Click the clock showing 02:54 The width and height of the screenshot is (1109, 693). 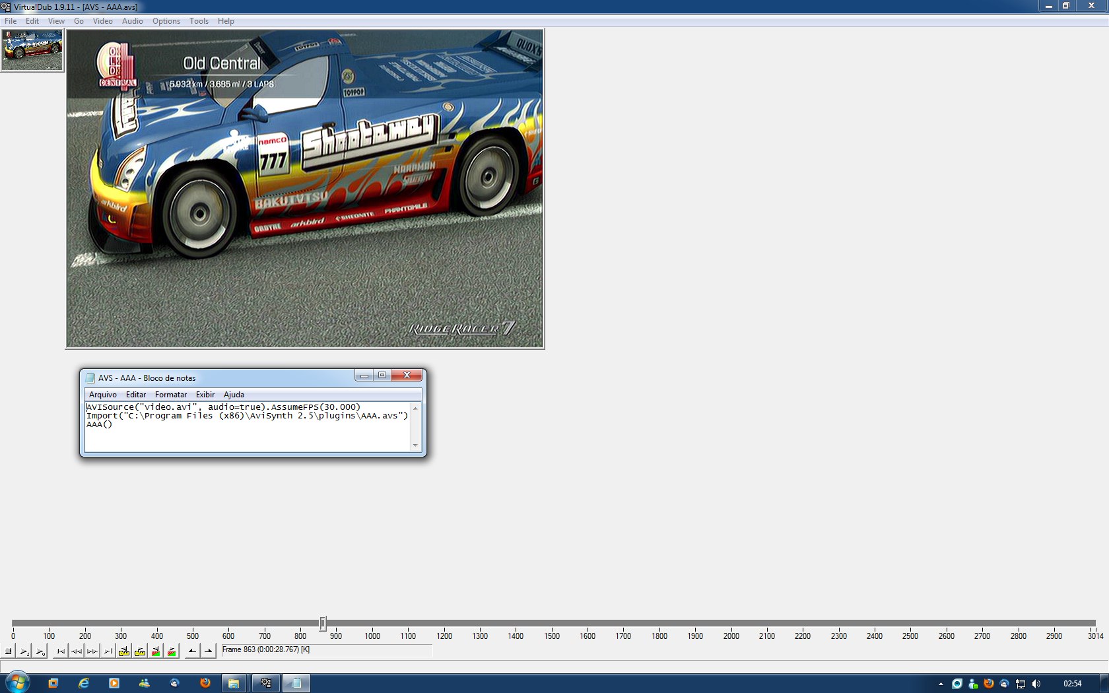coord(1073,684)
